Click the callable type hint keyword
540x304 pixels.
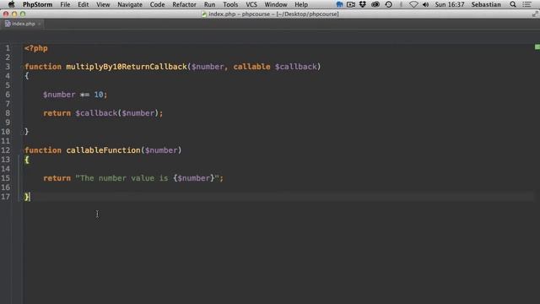251,67
